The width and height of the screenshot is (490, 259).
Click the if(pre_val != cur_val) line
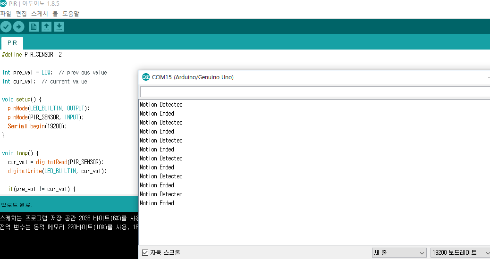tap(42, 189)
